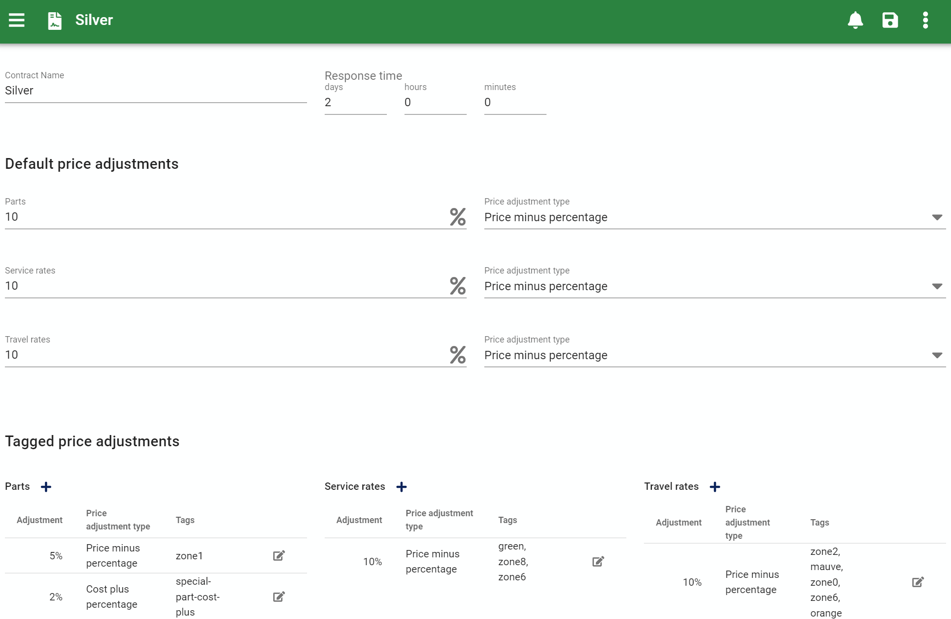Click the save icon in the toolbar
951x619 pixels.
pos(890,20)
